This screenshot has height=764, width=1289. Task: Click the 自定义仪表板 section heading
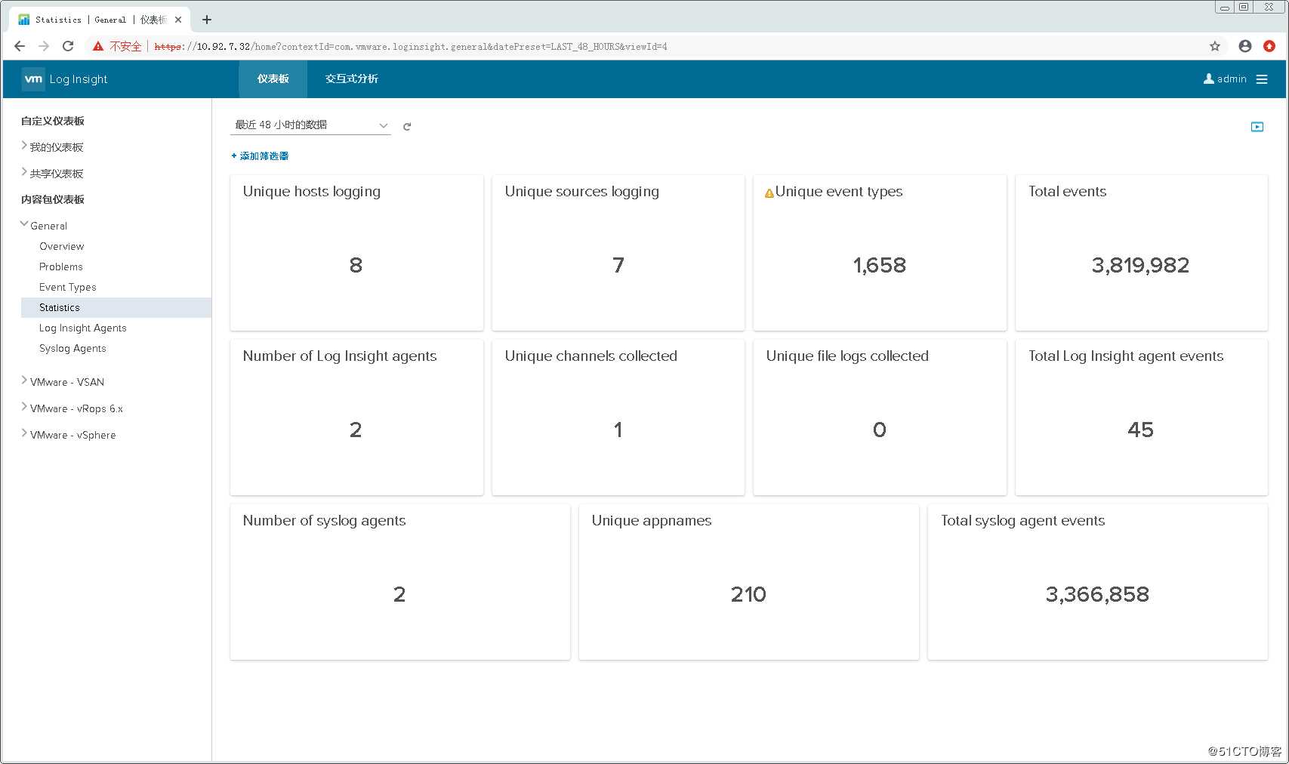(x=53, y=121)
